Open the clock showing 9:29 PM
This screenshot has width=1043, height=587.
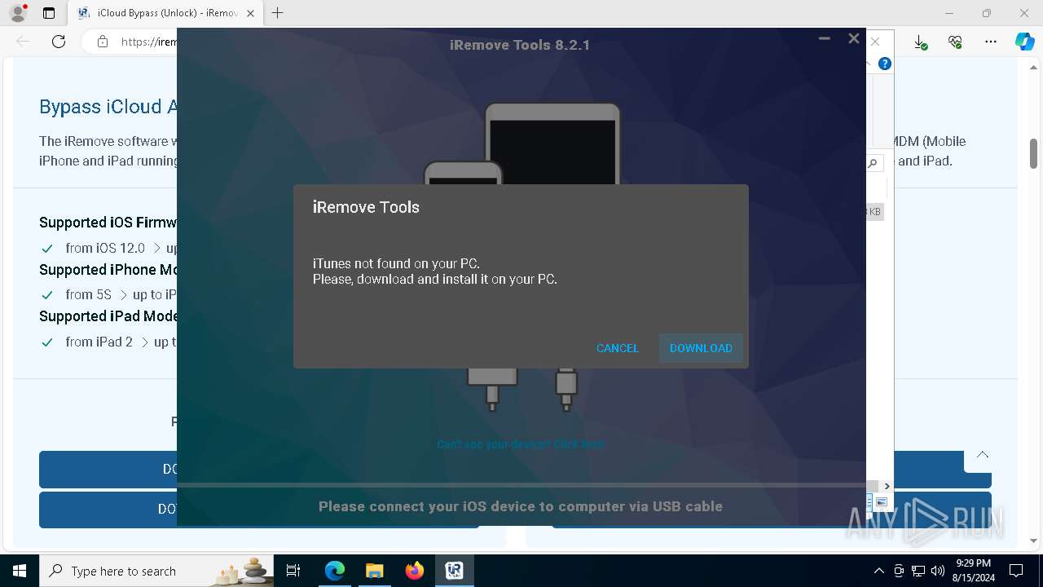tap(973, 571)
